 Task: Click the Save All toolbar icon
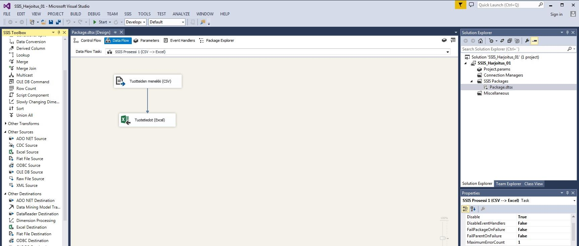(58, 22)
